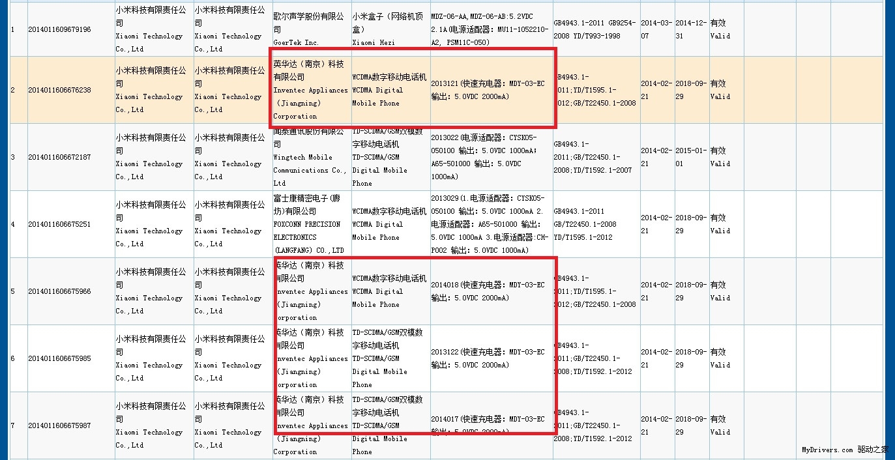Click certificate number 2014011609679196
This screenshot has height=460, width=895.
coord(59,29)
